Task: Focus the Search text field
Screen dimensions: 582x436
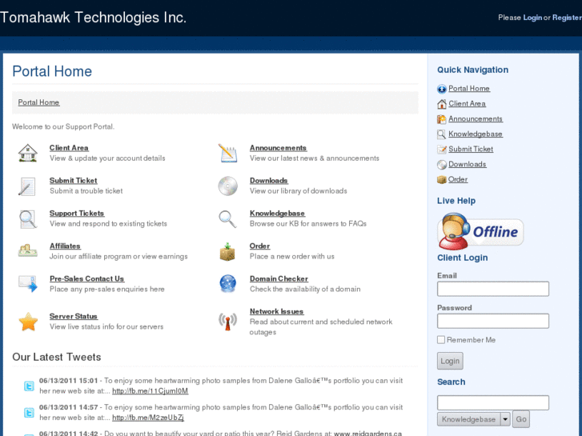Action: 493,402
